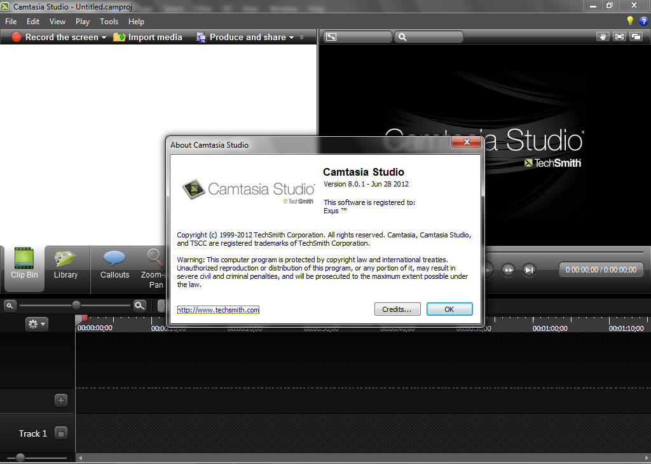Image resolution: width=651 pixels, height=464 pixels.
Task: Click Produce and share button
Action: point(242,37)
